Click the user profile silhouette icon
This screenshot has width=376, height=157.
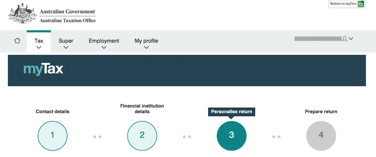[x=345, y=39]
